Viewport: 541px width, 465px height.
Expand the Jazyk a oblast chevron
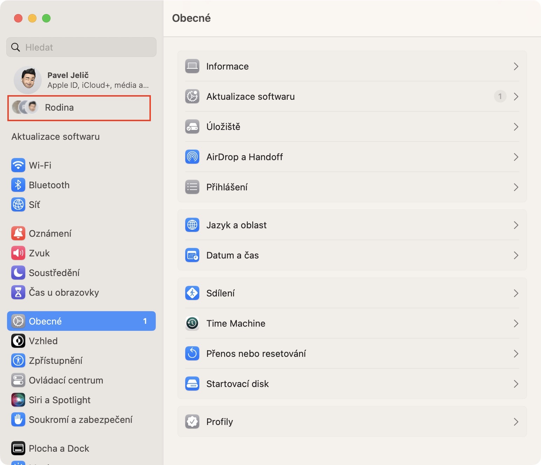click(516, 225)
